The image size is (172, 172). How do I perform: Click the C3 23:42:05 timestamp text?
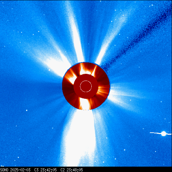pyautogui.click(x=45, y=170)
